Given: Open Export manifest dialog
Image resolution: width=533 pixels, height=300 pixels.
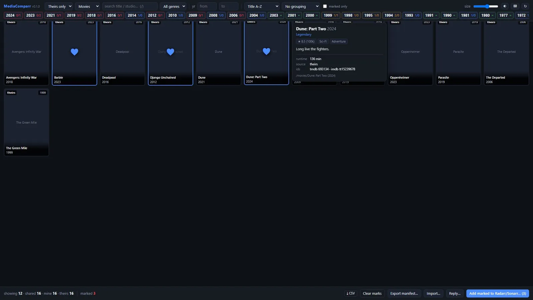Looking at the screenshot, I should 404,293.
